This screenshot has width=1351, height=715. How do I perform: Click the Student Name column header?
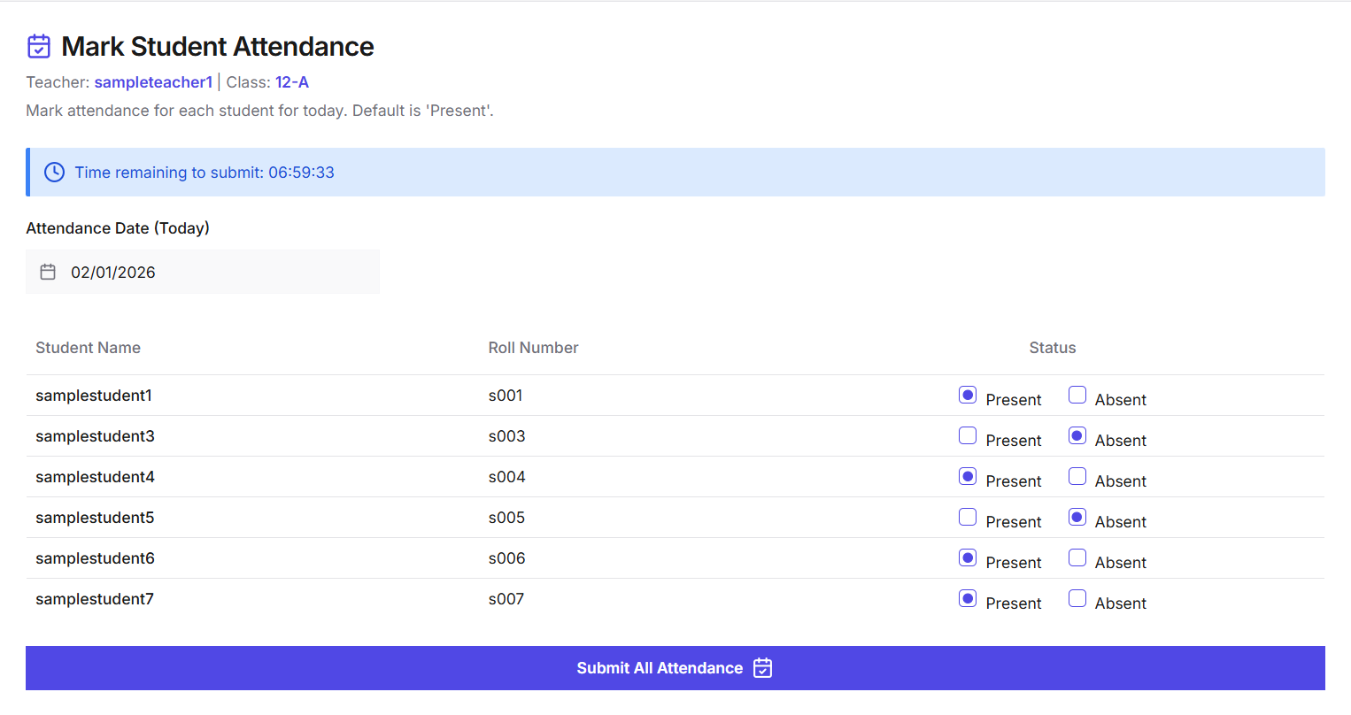pos(88,348)
